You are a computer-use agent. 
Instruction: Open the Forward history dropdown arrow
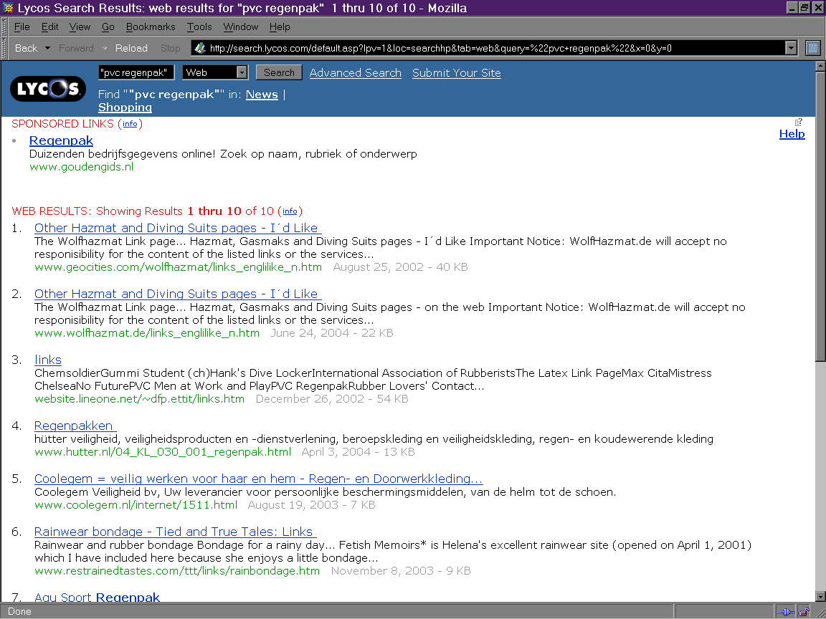(104, 48)
